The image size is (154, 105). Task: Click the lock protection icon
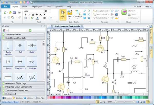116,18
